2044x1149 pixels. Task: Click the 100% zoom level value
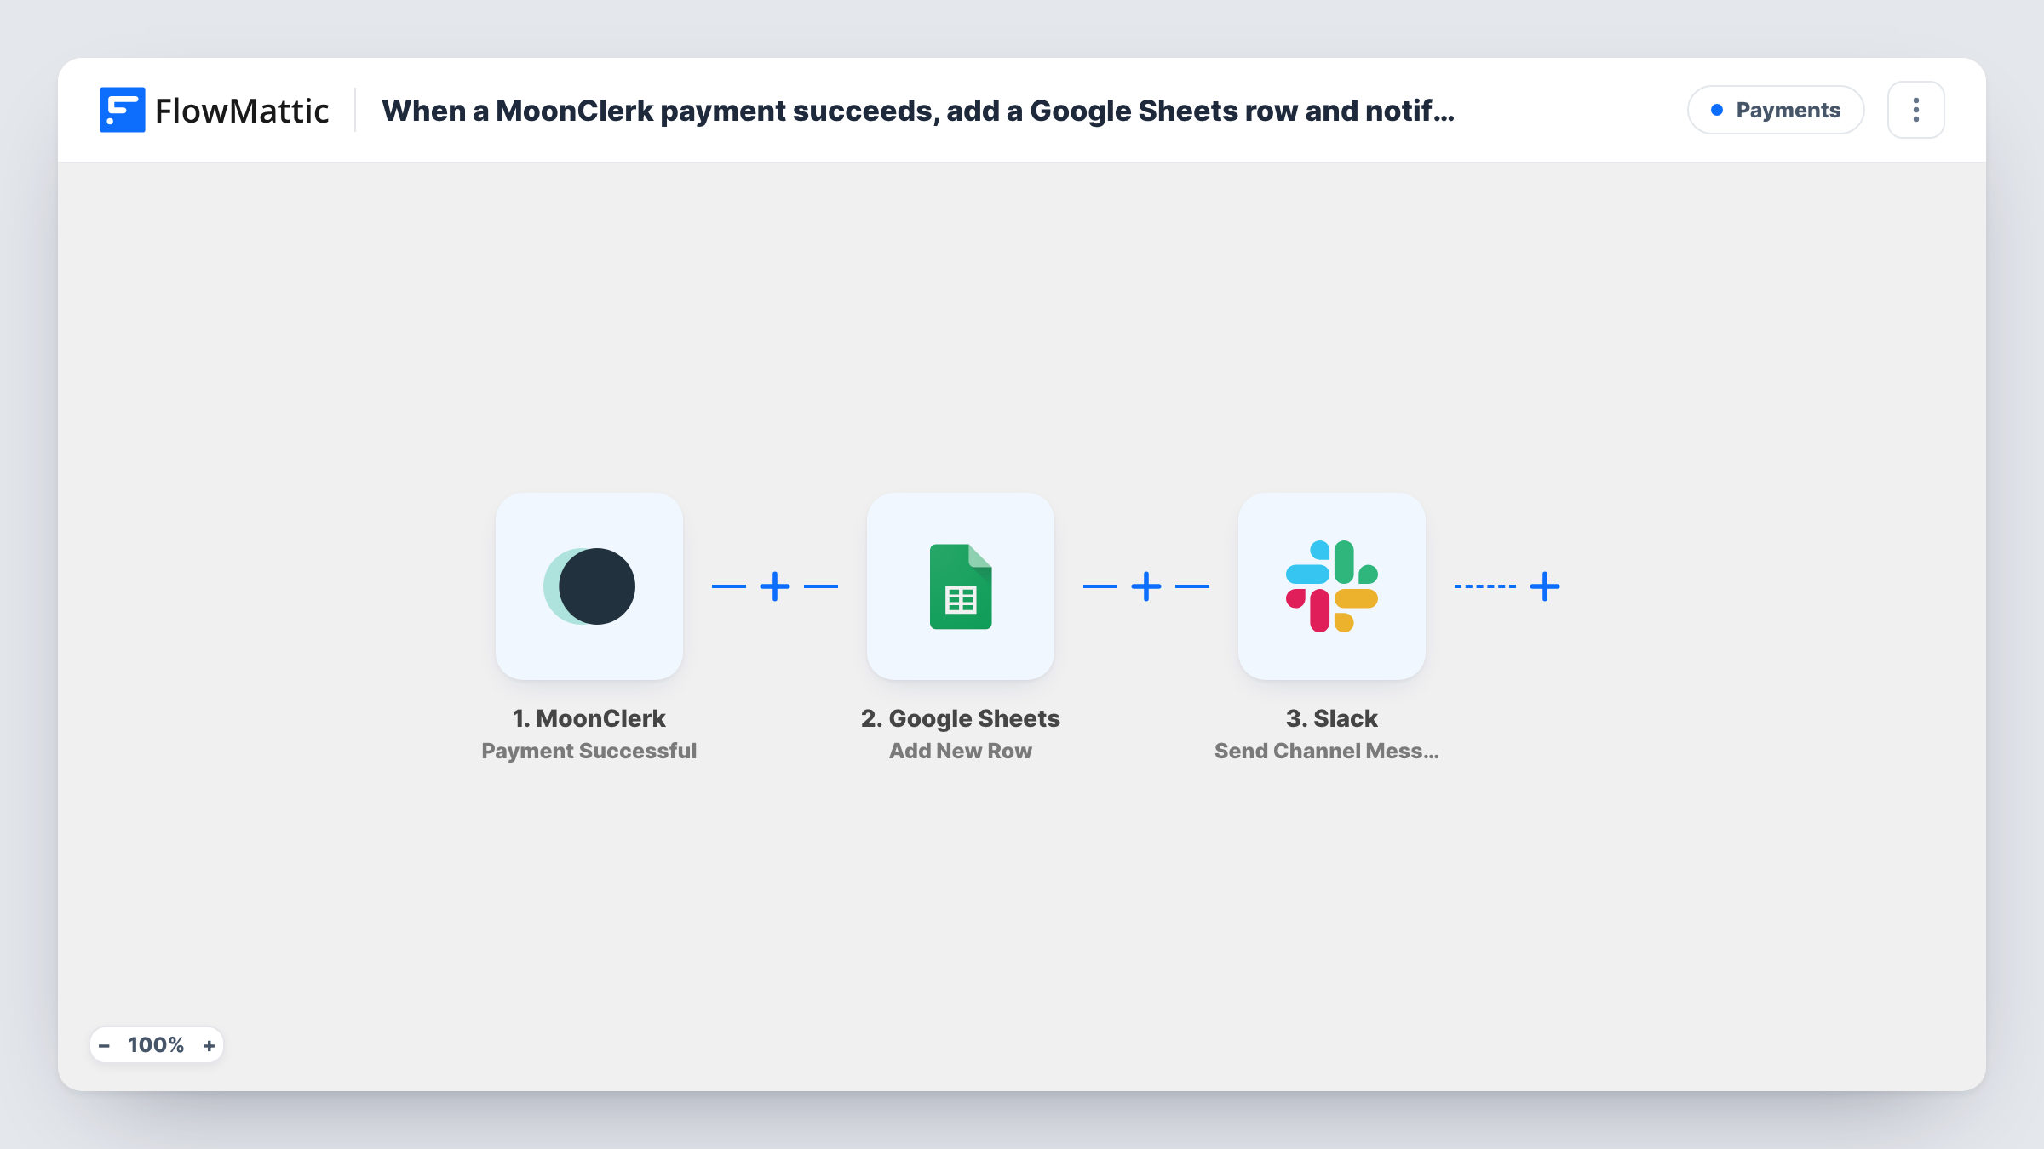(156, 1045)
